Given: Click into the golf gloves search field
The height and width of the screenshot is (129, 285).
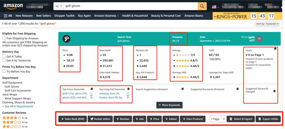Looking at the screenshot, I should tap(131, 6).
